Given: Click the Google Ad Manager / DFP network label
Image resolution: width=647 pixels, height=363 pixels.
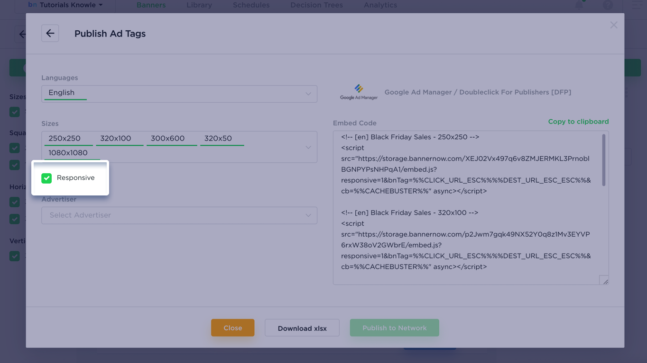Looking at the screenshot, I should [478, 92].
